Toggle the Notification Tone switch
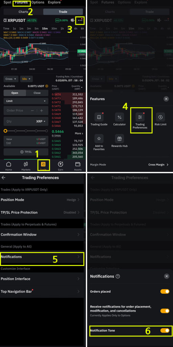Viewport: 173px width, 347px height. click(165, 330)
